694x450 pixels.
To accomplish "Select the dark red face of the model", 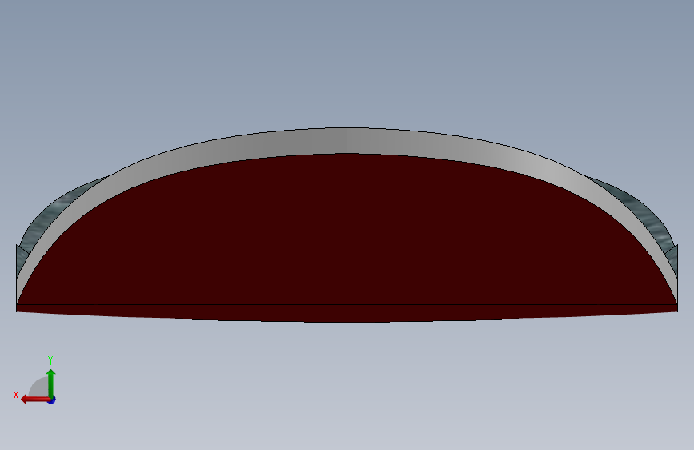I will pyautogui.click(x=347, y=237).
